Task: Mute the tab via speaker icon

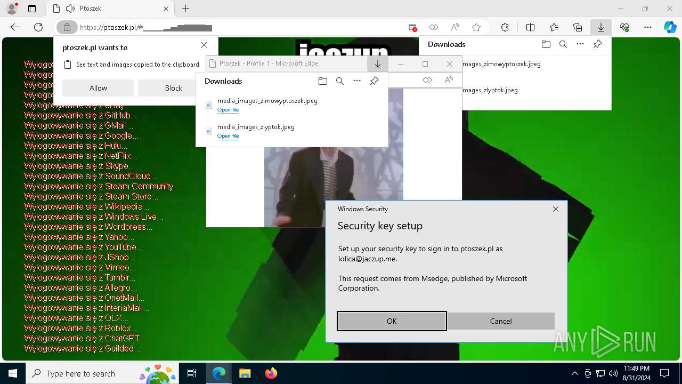Action: coord(70,9)
